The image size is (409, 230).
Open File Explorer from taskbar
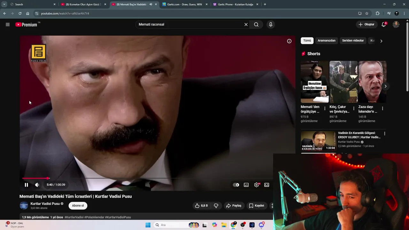pos(224,225)
